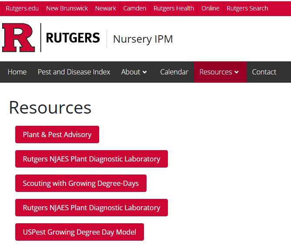Expand the Resources dropdown chevron
Viewport: 291px width, 252px height.
point(237,72)
